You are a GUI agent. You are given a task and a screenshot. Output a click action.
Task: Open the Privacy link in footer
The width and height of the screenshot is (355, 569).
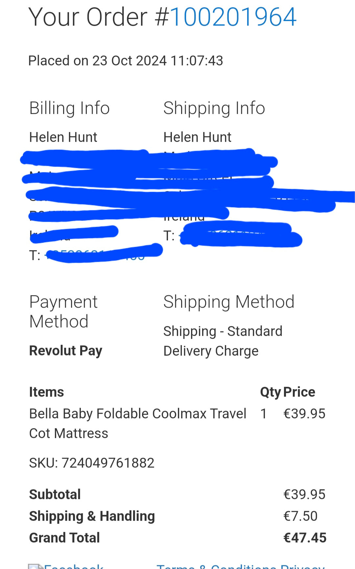click(302, 566)
